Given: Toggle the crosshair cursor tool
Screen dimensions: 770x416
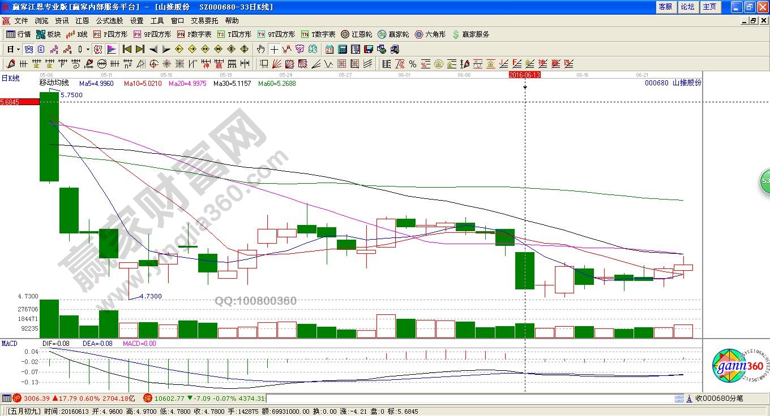Looking at the screenshot, I should click(x=274, y=49).
